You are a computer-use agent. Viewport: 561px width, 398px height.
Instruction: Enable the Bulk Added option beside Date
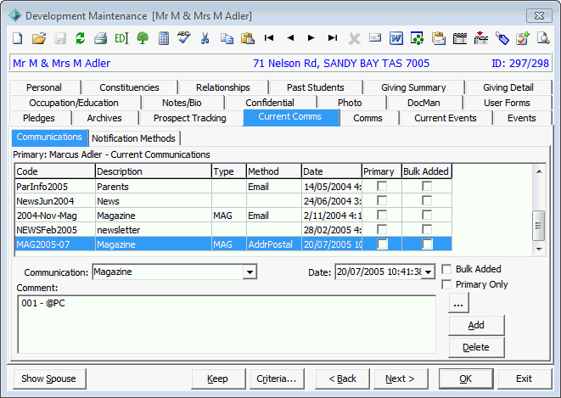click(x=446, y=269)
